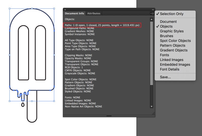202x136 pixels.
Task: Click the 'Symbol Instances: NONE' line
Action: (x=79, y=34)
